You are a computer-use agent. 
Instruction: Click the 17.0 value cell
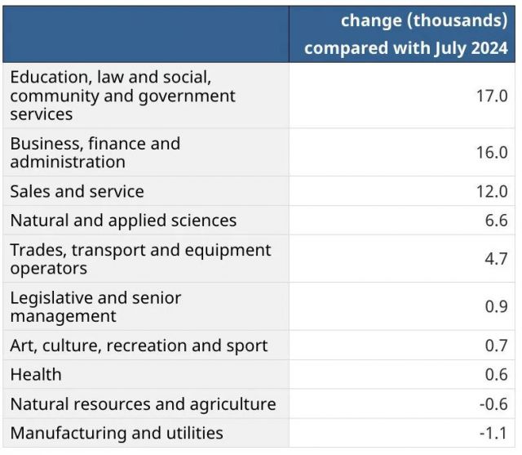click(x=492, y=96)
